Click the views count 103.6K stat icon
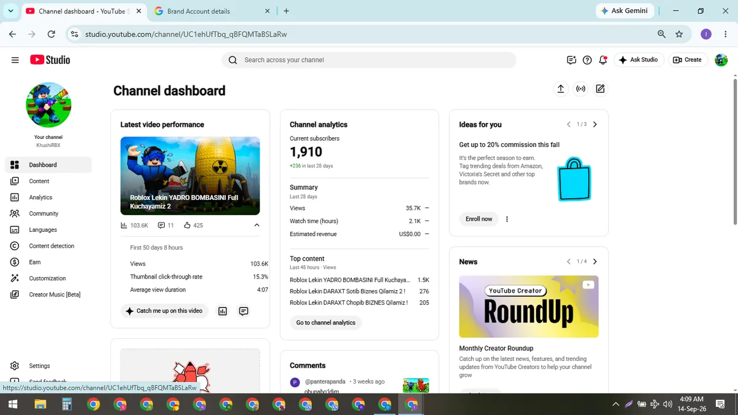The height and width of the screenshot is (415, 738). tap(134, 226)
